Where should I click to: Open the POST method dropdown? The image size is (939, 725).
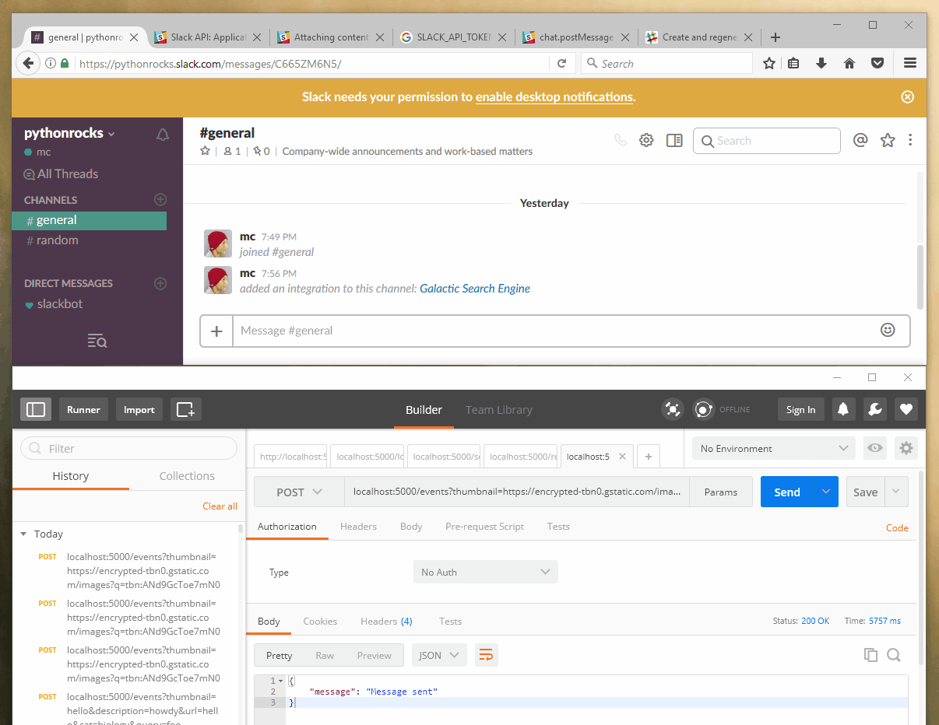tap(299, 492)
